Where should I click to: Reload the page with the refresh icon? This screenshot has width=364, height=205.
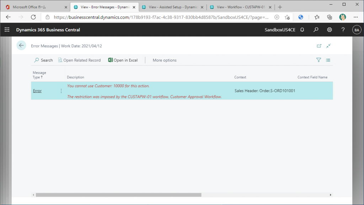[33, 17]
